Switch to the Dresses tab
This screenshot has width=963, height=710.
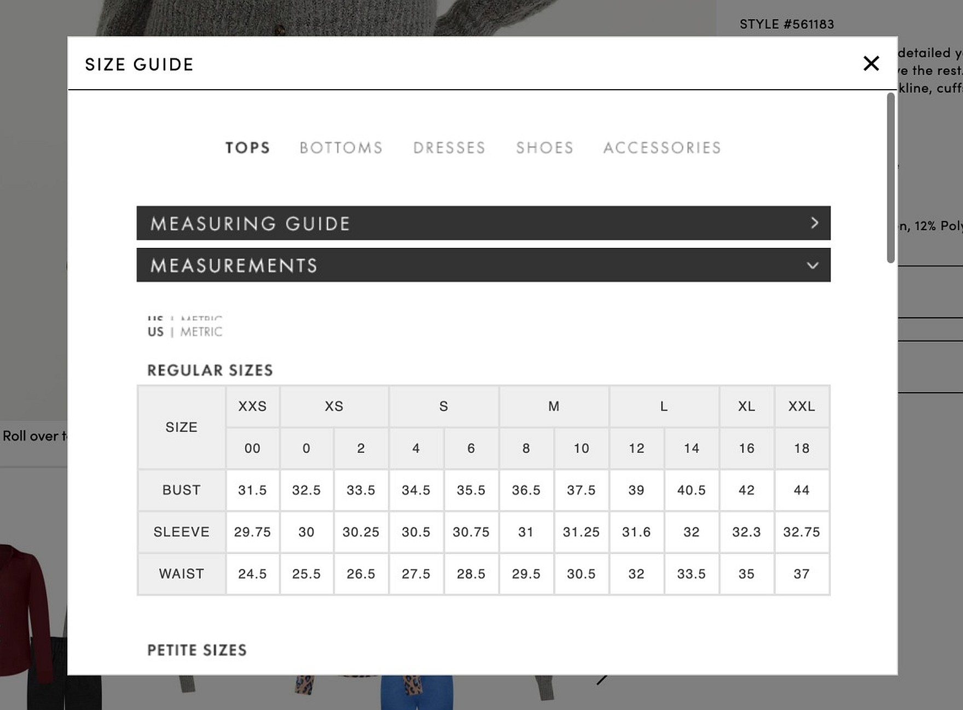[449, 148]
